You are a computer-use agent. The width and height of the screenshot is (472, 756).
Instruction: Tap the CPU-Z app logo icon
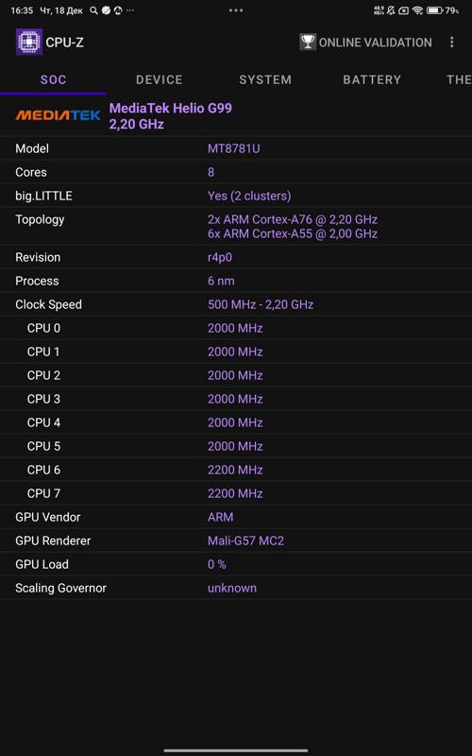(29, 42)
